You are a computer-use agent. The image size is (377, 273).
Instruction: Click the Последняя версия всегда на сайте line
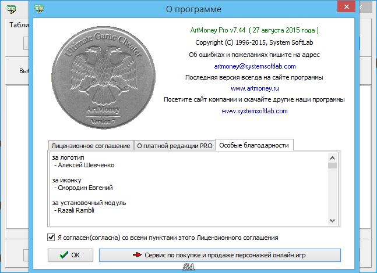point(254,77)
